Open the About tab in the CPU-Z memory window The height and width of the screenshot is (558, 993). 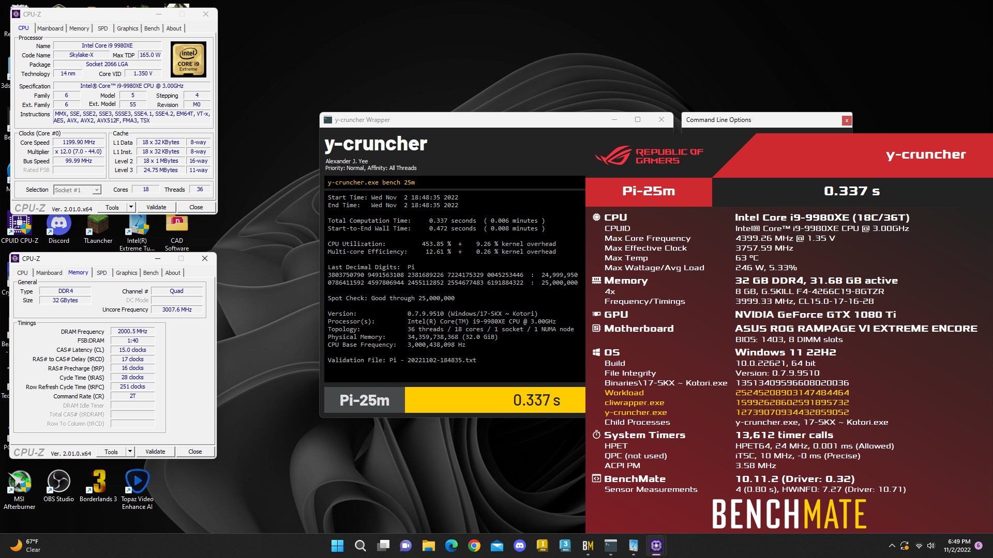[x=173, y=273]
